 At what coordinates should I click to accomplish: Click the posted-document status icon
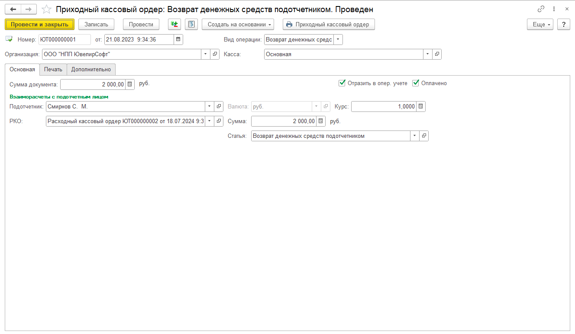click(9, 39)
